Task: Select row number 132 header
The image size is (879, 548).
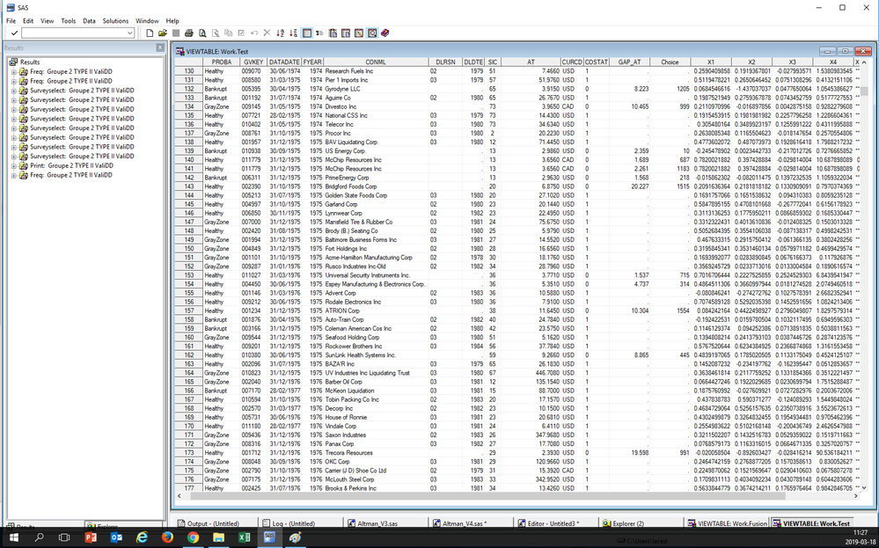Action: coord(189,89)
